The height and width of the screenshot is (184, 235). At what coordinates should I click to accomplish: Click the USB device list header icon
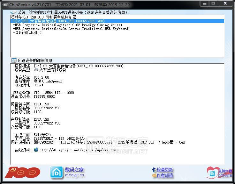coord(13,12)
